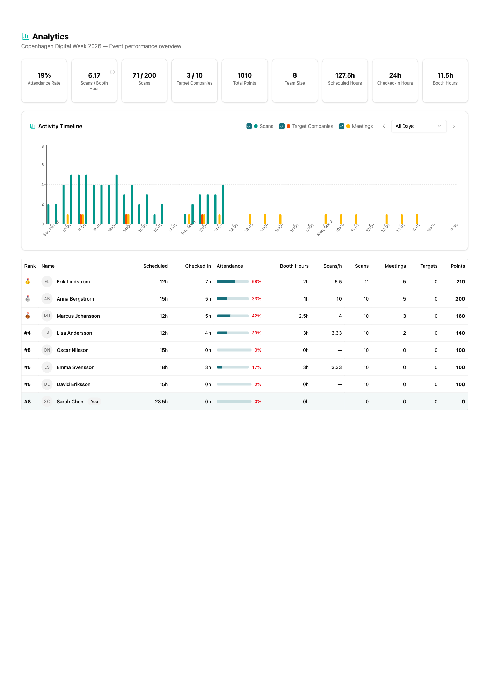The image size is (489, 699).
Task: Click the AB avatar
Action: [x=47, y=299]
